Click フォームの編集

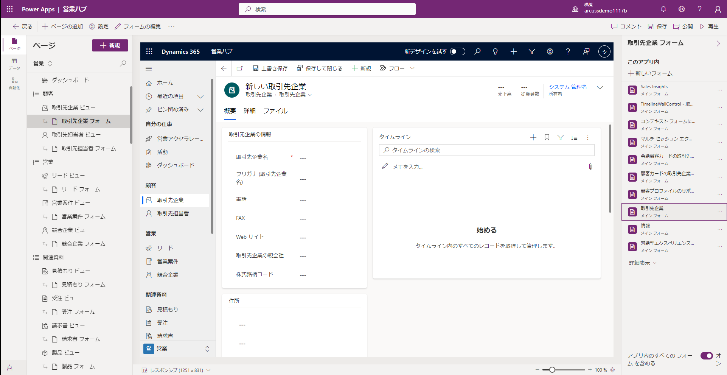click(138, 26)
